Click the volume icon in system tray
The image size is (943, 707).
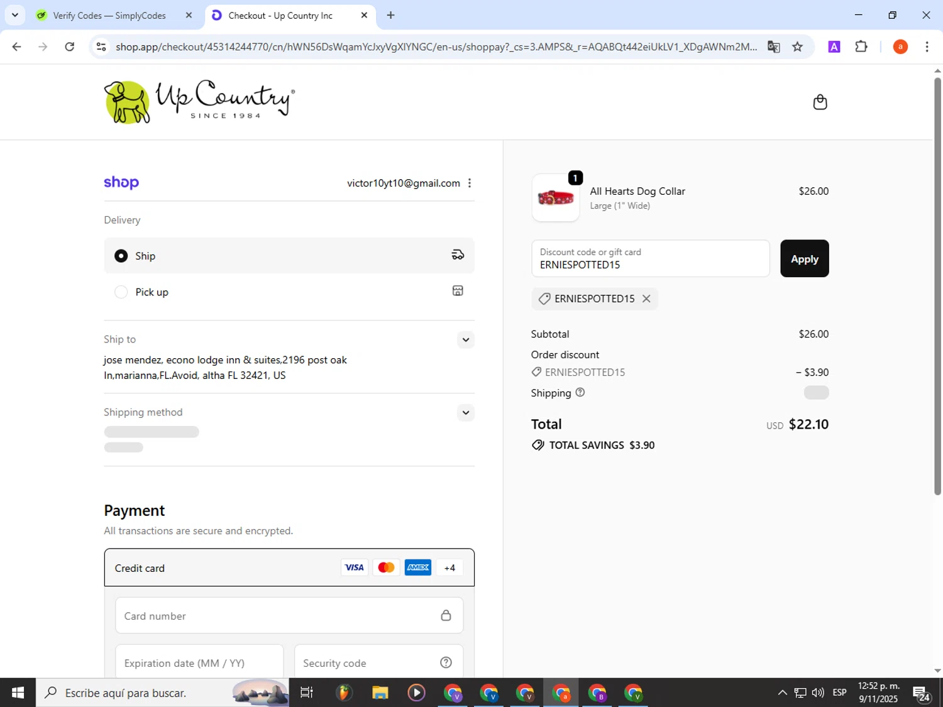(818, 693)
